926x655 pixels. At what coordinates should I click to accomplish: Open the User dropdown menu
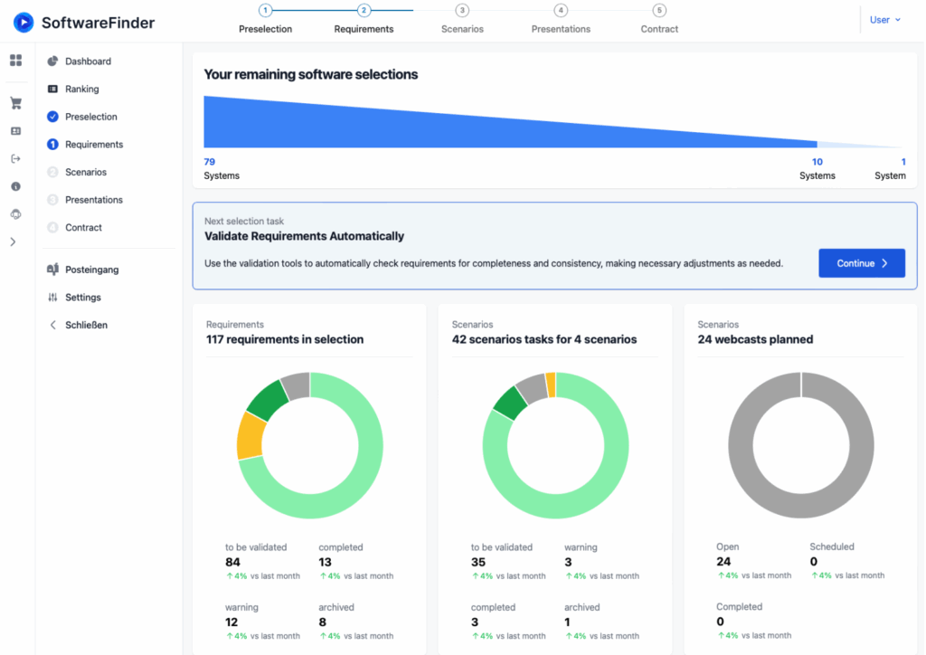point(884,20)
